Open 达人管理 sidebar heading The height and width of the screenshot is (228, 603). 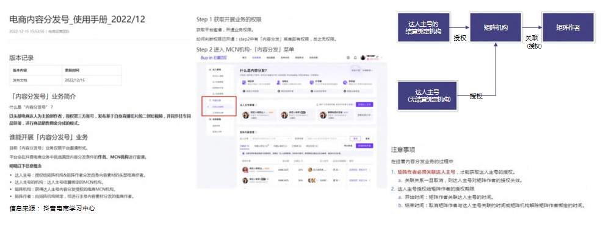coord(217,69)
